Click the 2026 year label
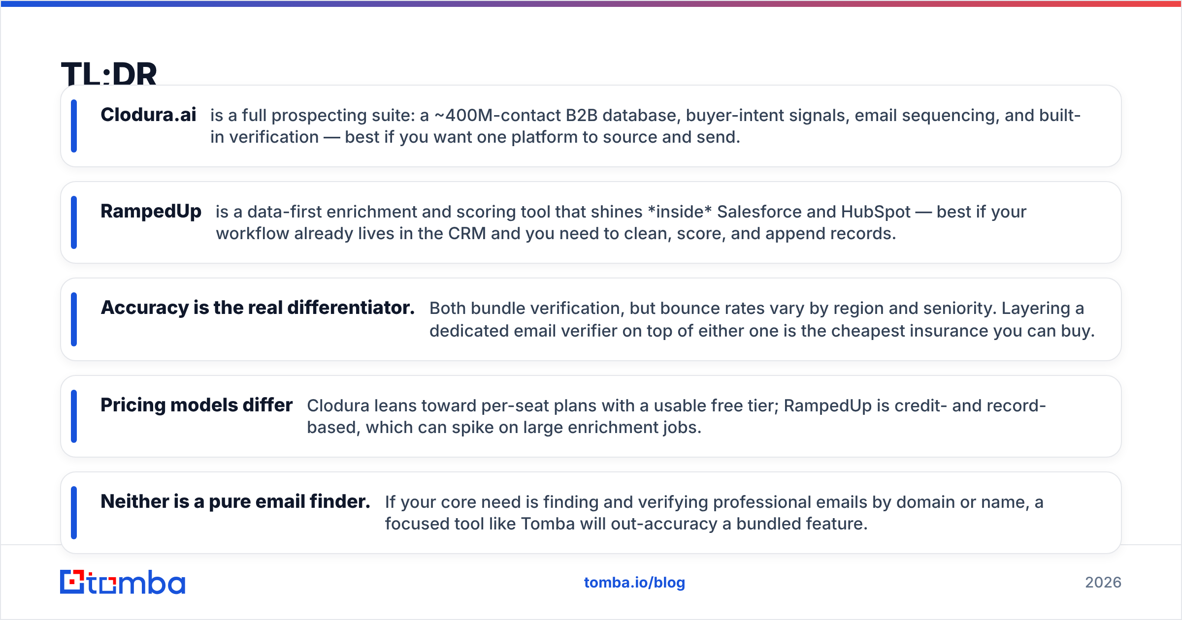The width and height of the screenshot is (1182, 620). 1103,583
